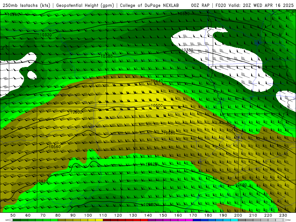Select the 140 legend value
Viewport: 296px width, 222px height.
148,215
